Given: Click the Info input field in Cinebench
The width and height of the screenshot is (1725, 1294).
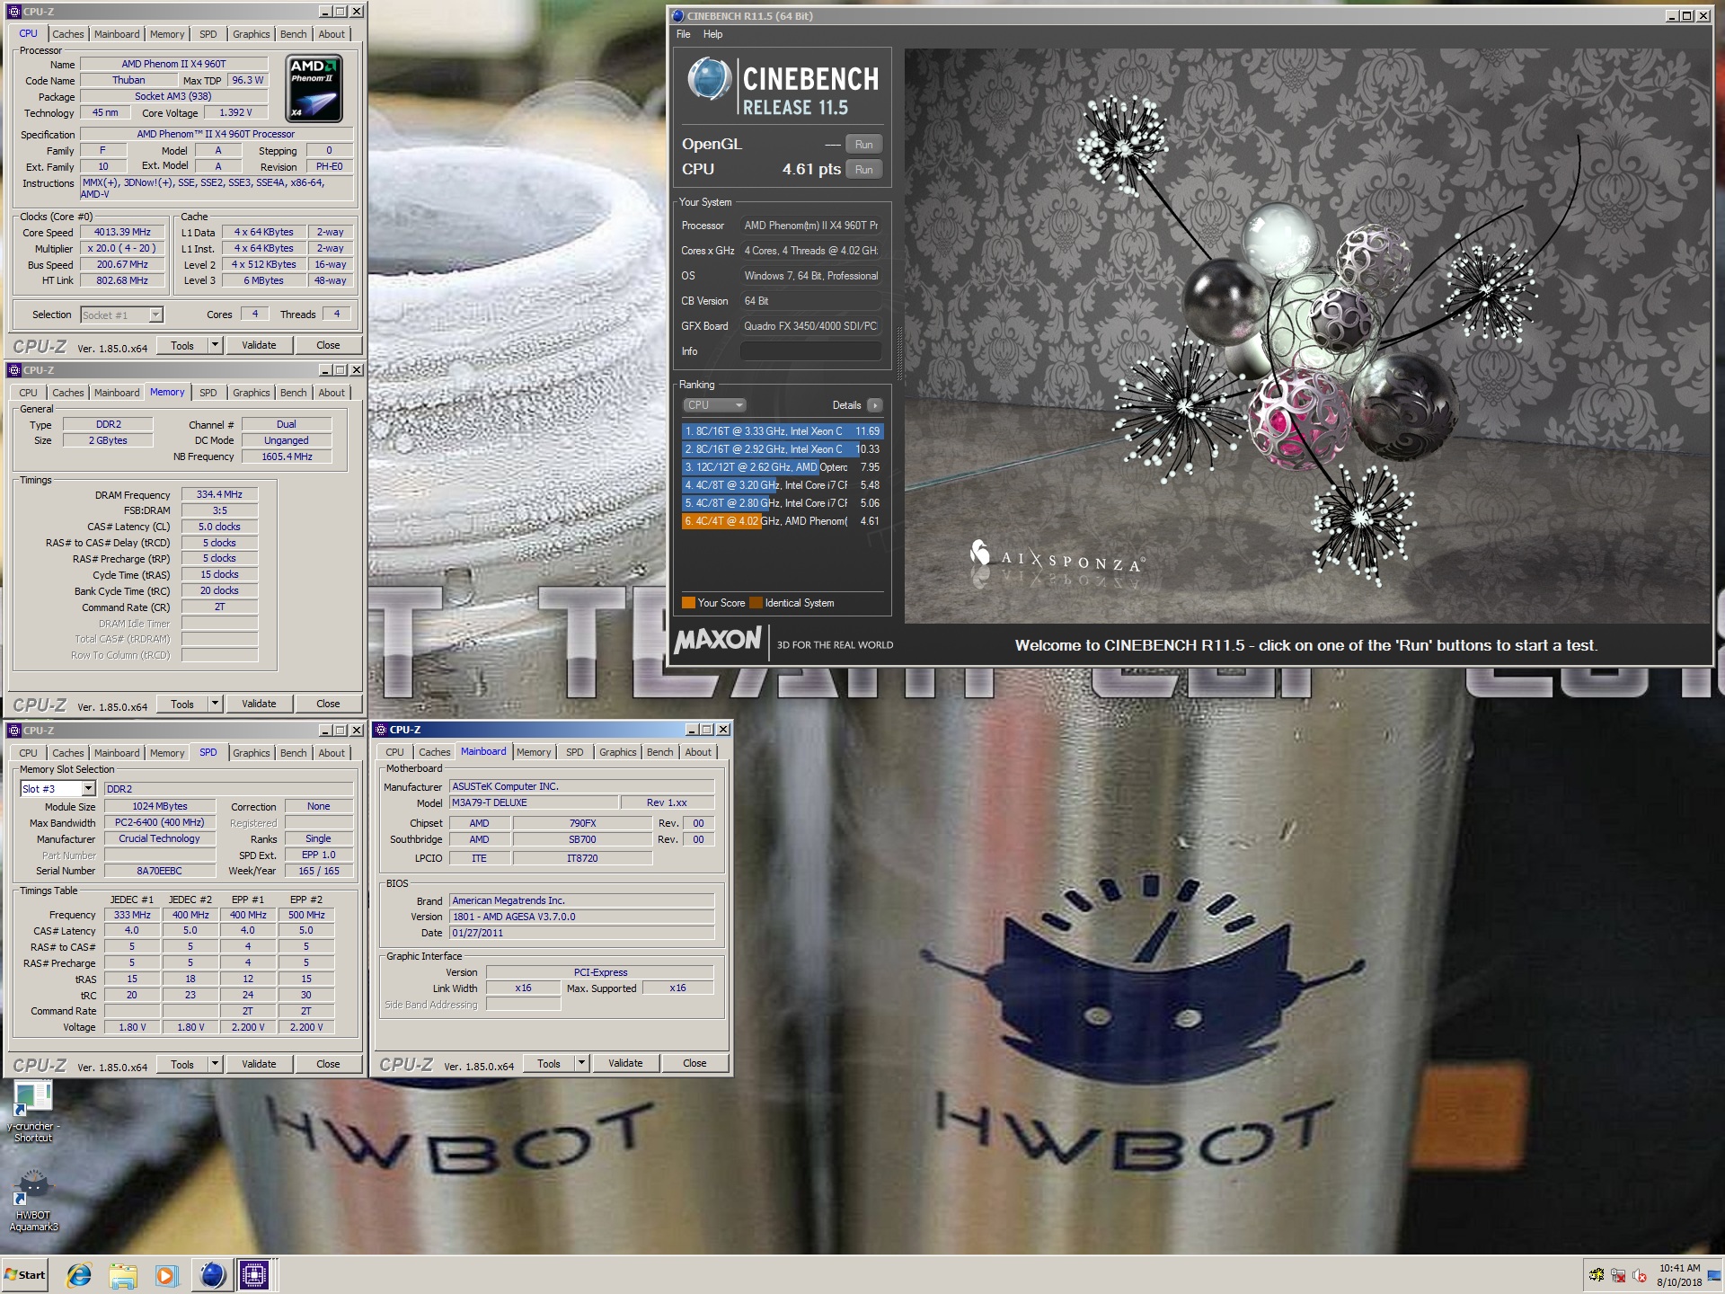Looking at the screenshot, I should (810, 351).
